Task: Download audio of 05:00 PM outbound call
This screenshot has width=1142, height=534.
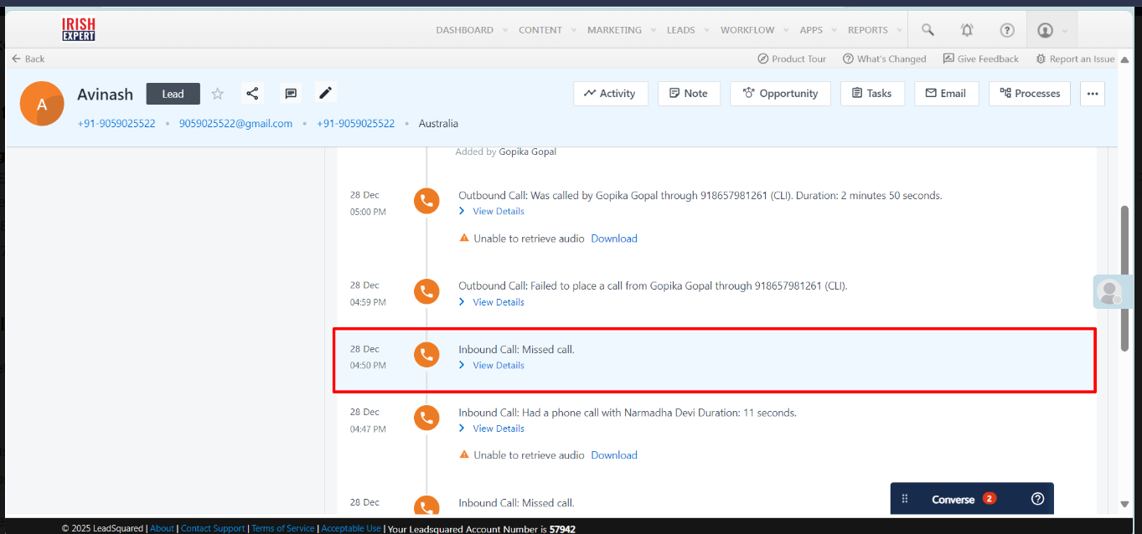Action: [614, 239]
